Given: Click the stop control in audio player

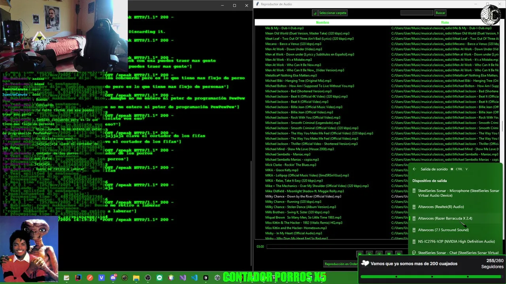Looking at the screenshot, I should 389,254.
